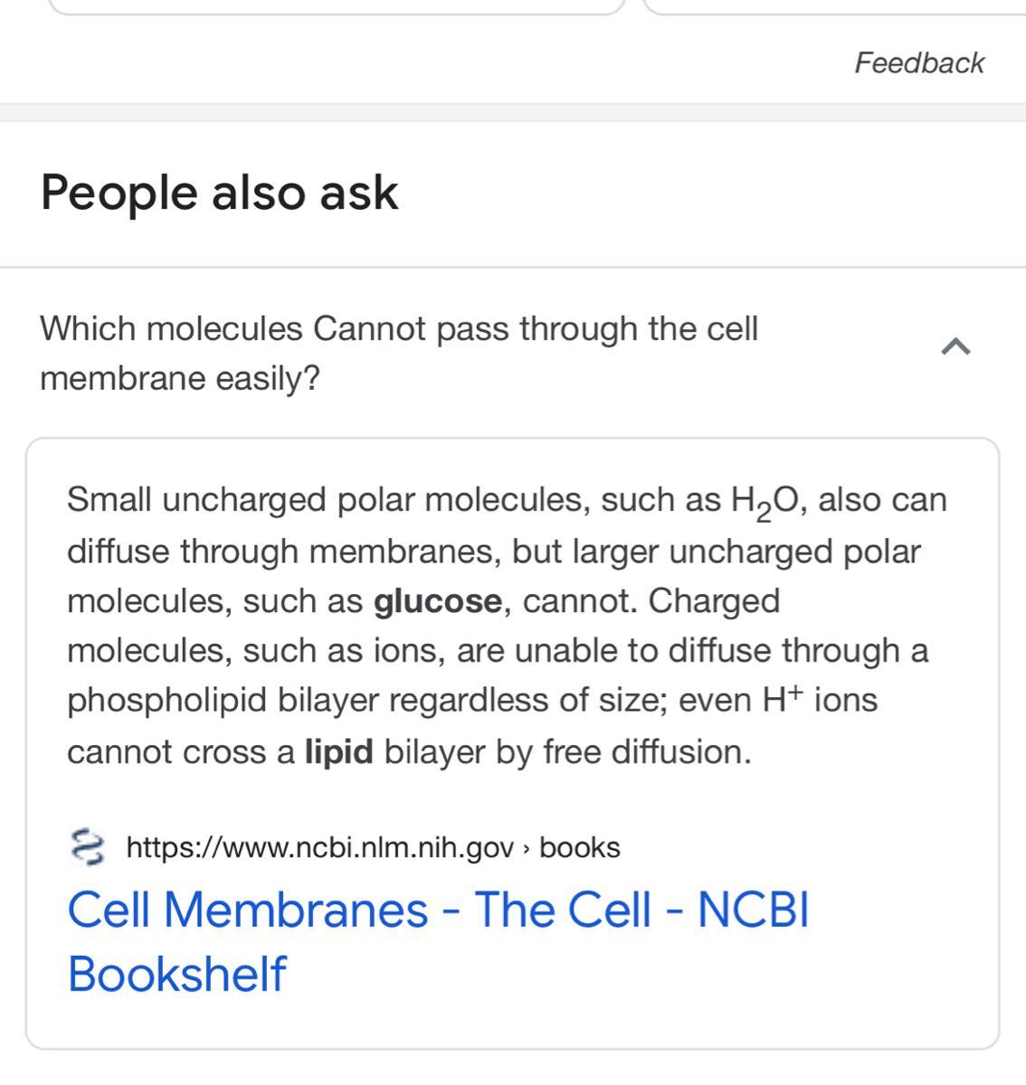Click 'membrane easily?' on question's second line
Screen dimensions: 1026x1085
click(x=180, y=378)
